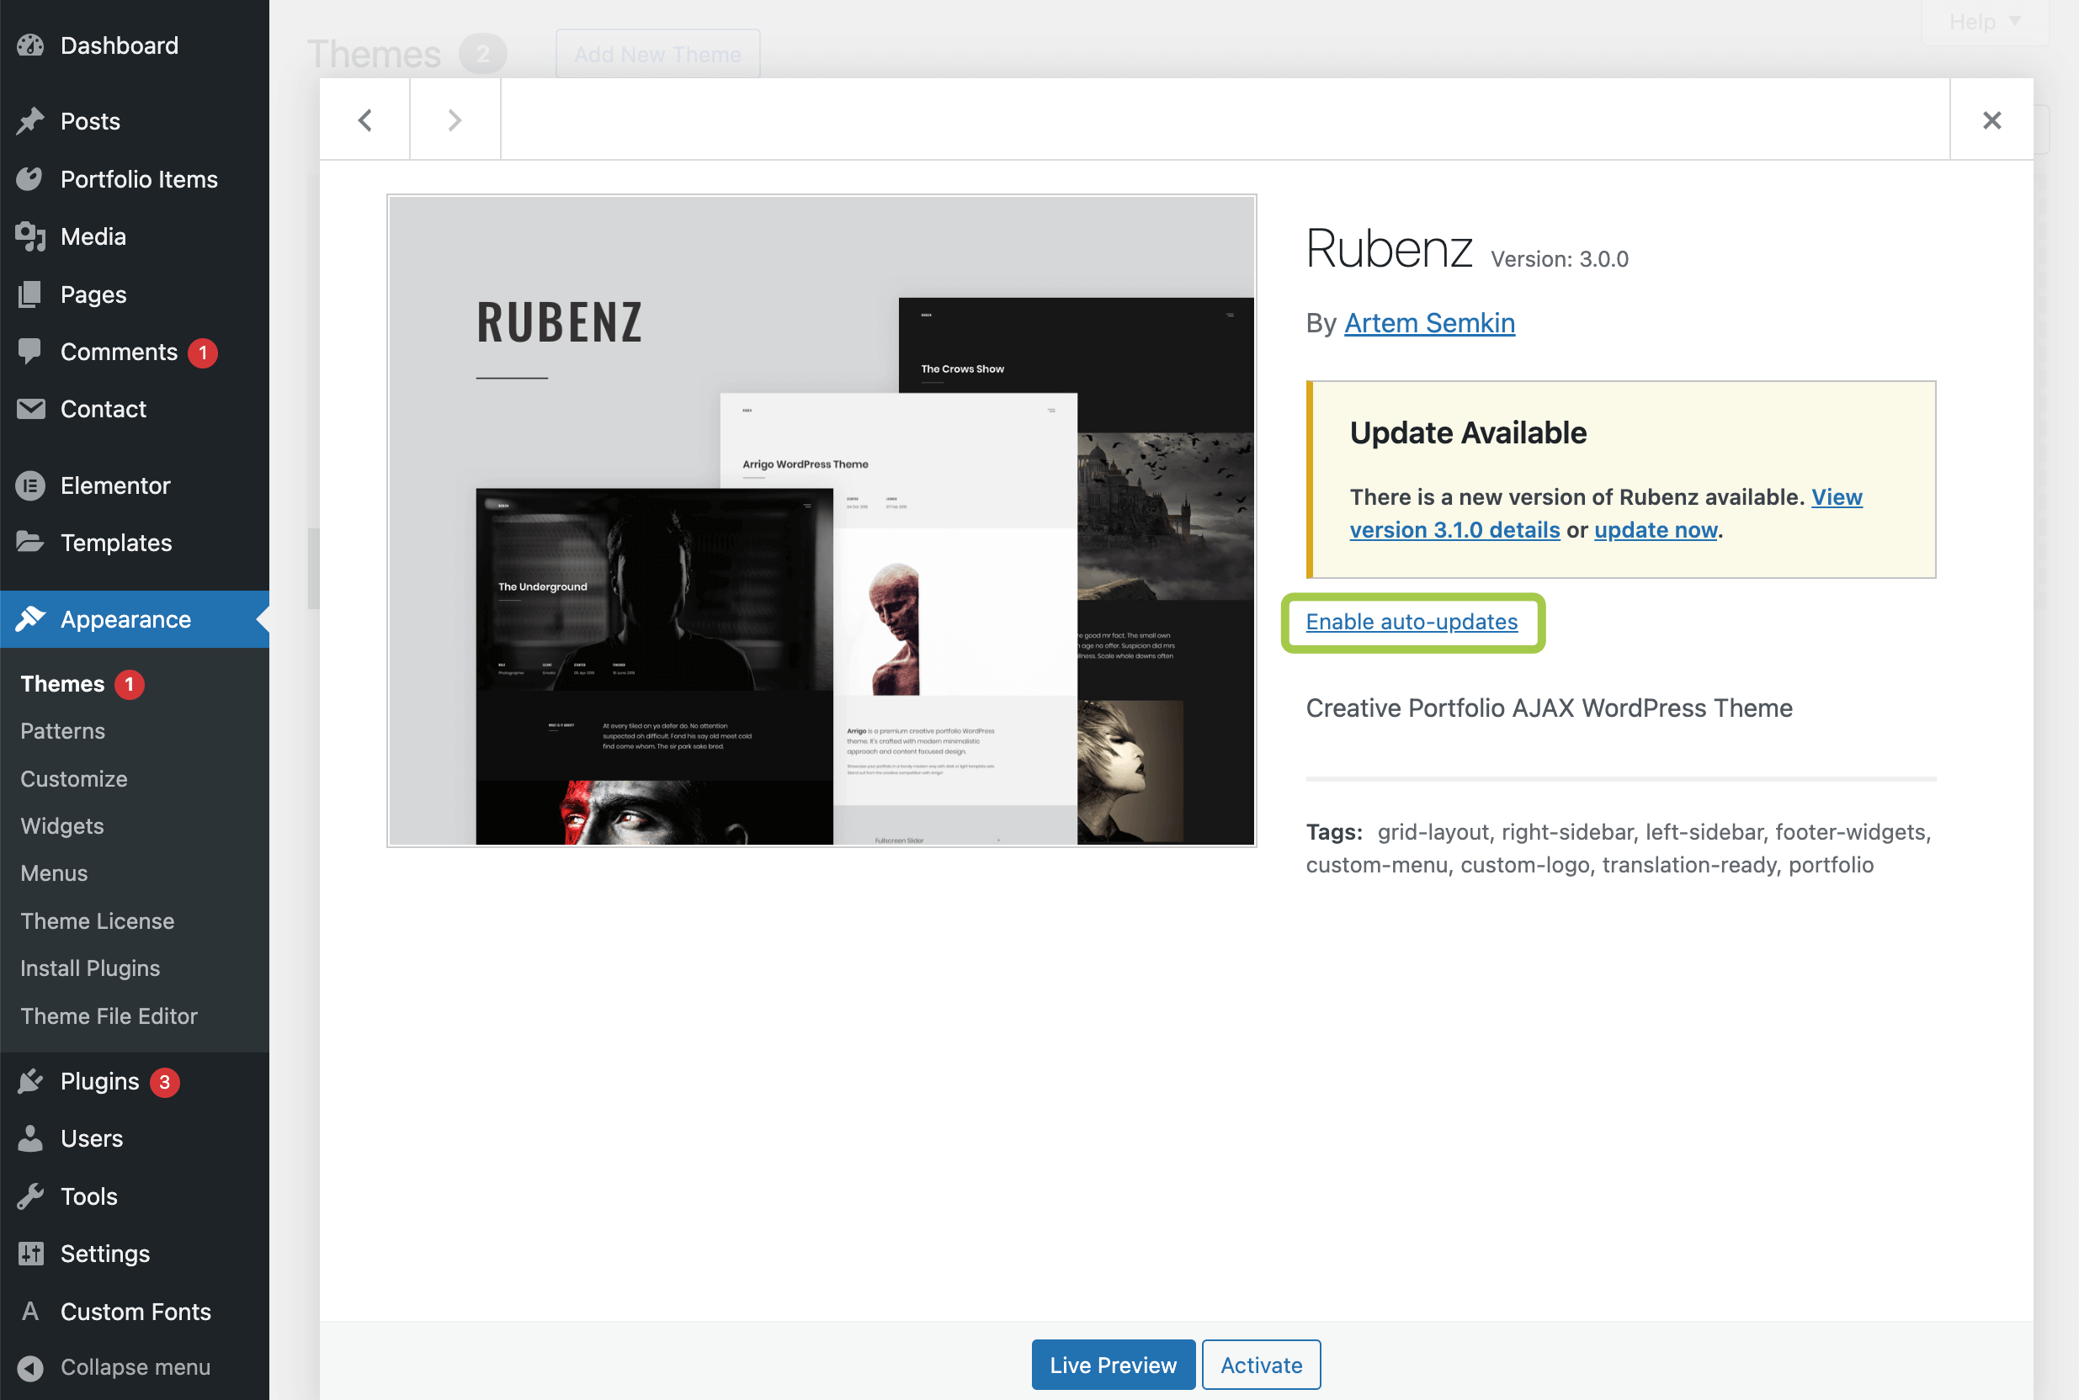The image size is (2079, 1400).
Task: Click the Rubenz theme screenshot
Action: pos(821,521)
